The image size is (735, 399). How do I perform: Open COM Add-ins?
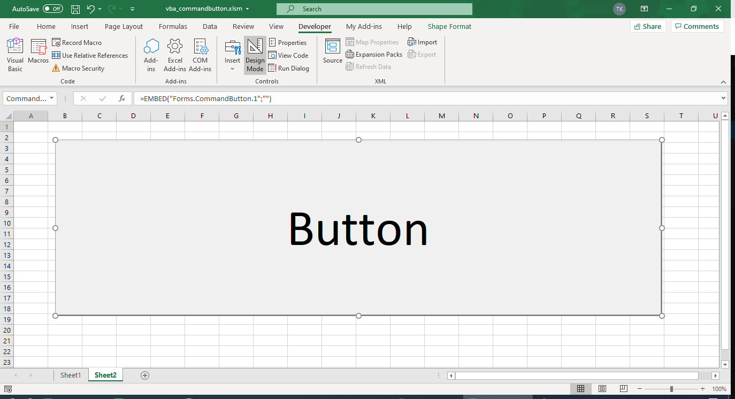click(200, 53)
